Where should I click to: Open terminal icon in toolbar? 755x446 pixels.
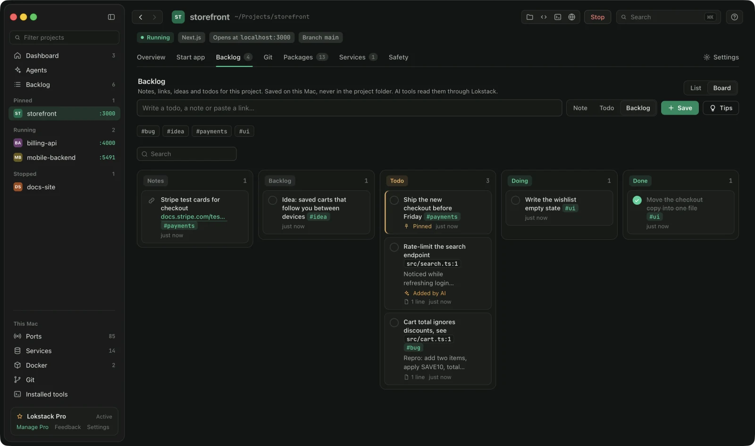coord(558,17)
